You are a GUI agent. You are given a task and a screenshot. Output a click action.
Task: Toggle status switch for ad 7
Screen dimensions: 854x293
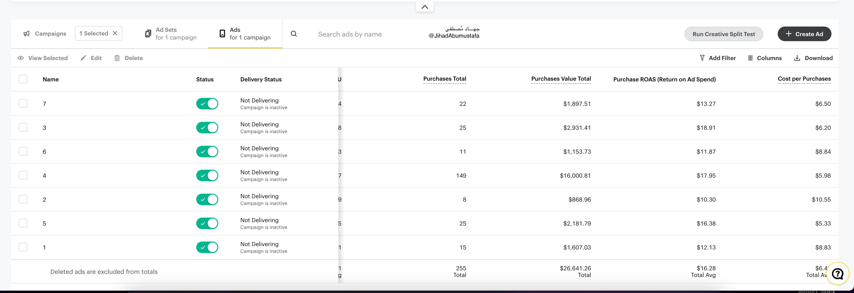[207, 104]
